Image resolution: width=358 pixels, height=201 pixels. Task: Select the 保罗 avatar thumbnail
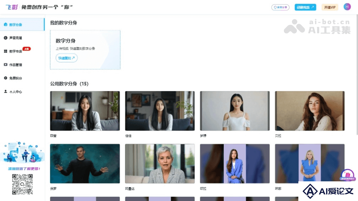(x=85, y=164)
